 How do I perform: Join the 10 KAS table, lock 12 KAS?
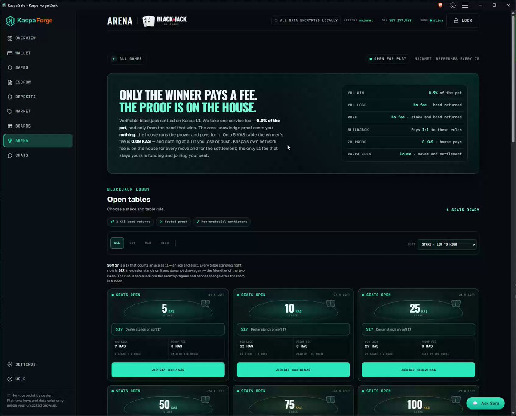pyautogui.click(x=293, y=370)
